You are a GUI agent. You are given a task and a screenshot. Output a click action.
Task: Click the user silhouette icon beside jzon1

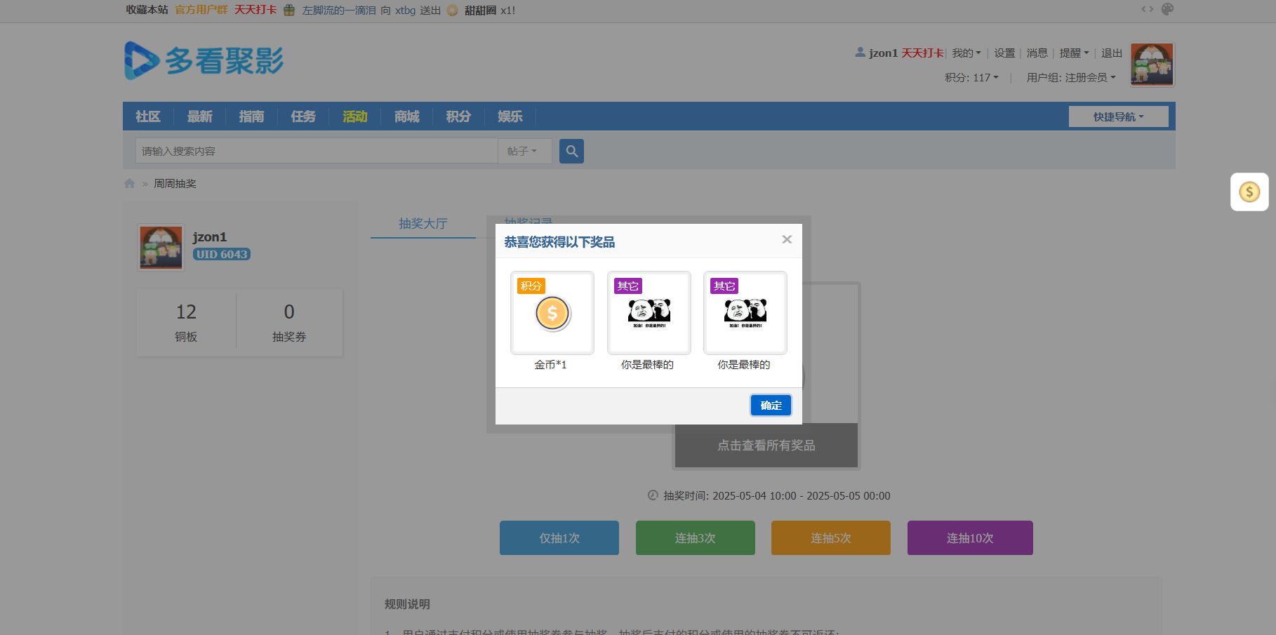pyautogui.click(x=859, y=52)
